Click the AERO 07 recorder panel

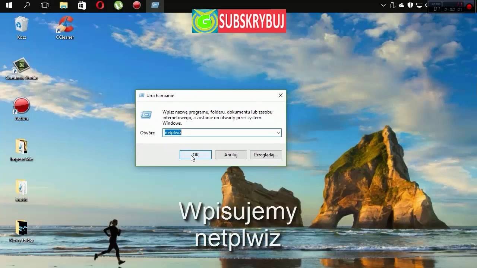[436, 6]
